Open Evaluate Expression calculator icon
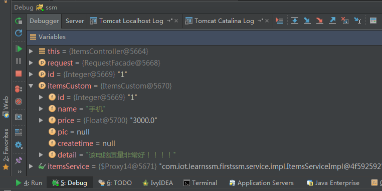This screenshot has height=191, width=382. 373,20
